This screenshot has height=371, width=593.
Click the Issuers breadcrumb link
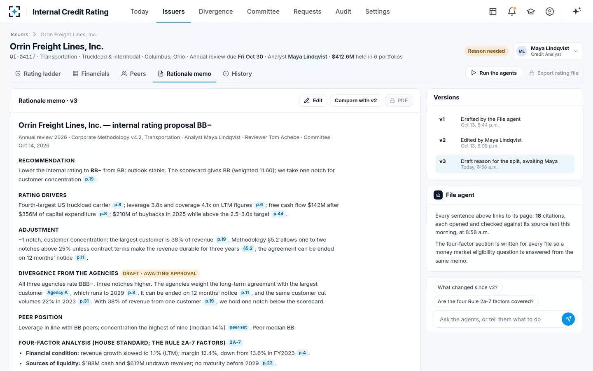(x=19, y=35)
